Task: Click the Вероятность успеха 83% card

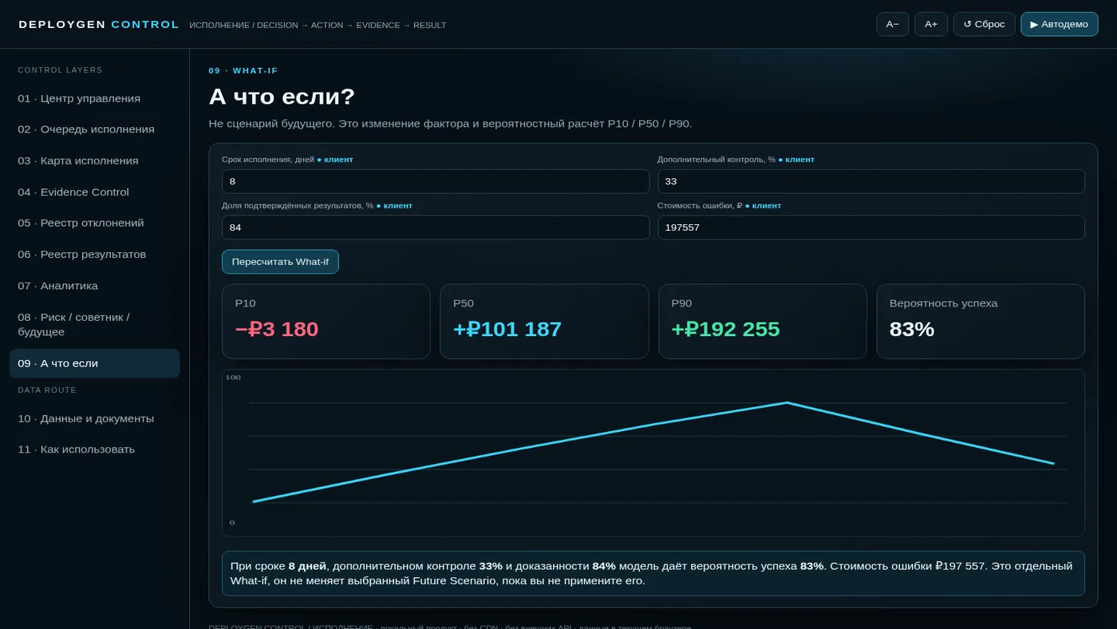Action: coord(981,321)
